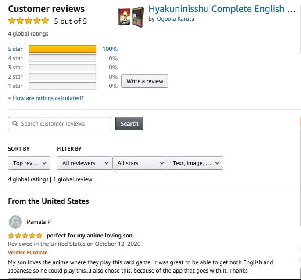
Task: Click the filled 5 star histogram bar
Action: pyautogui.click(x=63, y=49)
